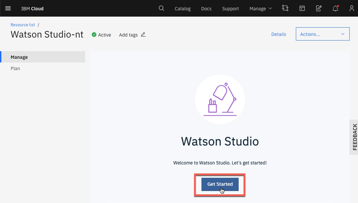Open Catalog from the top navigation
The image size is (358, 203).
pyautogui.click(x=182, y=9)
